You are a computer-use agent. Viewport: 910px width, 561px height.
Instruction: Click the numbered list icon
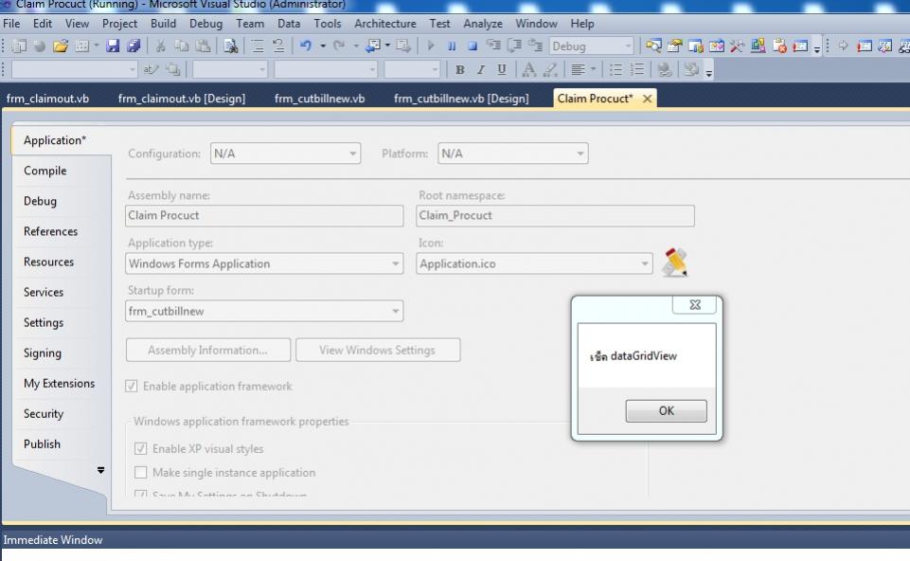click(636, 70)
